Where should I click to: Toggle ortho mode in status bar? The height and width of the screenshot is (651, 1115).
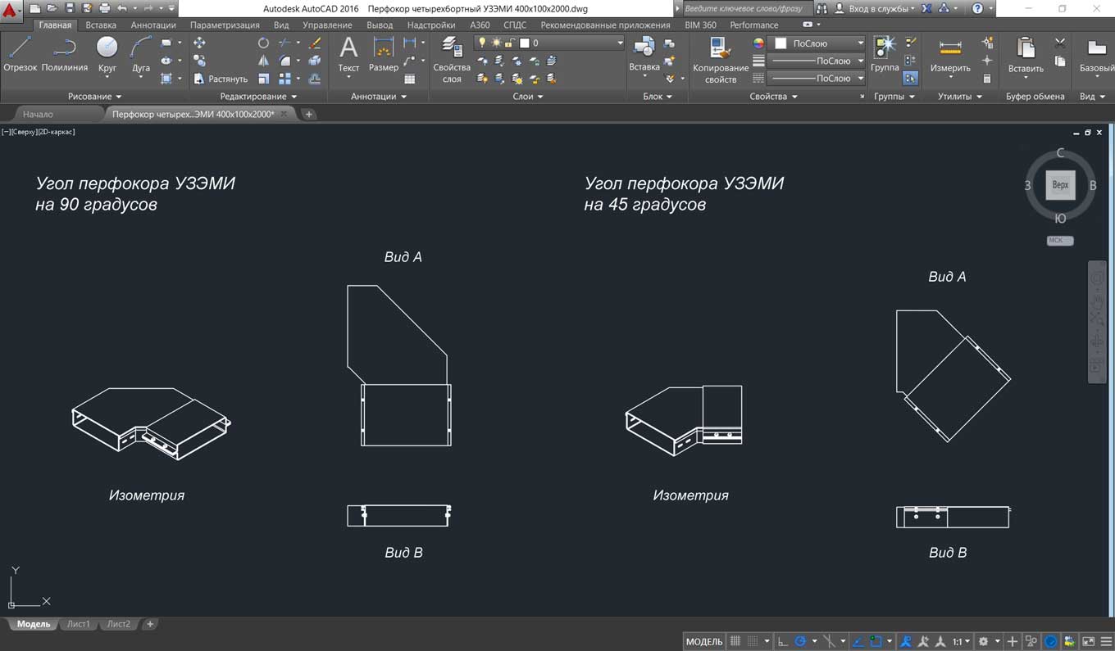[783, 641]
